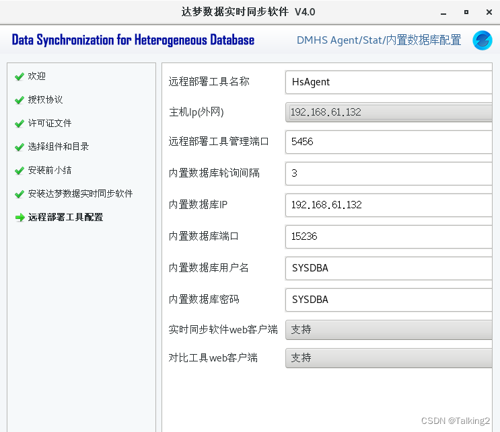
Task: Click the 远程部署工具名称 label
Action: (x=209, y=81)
